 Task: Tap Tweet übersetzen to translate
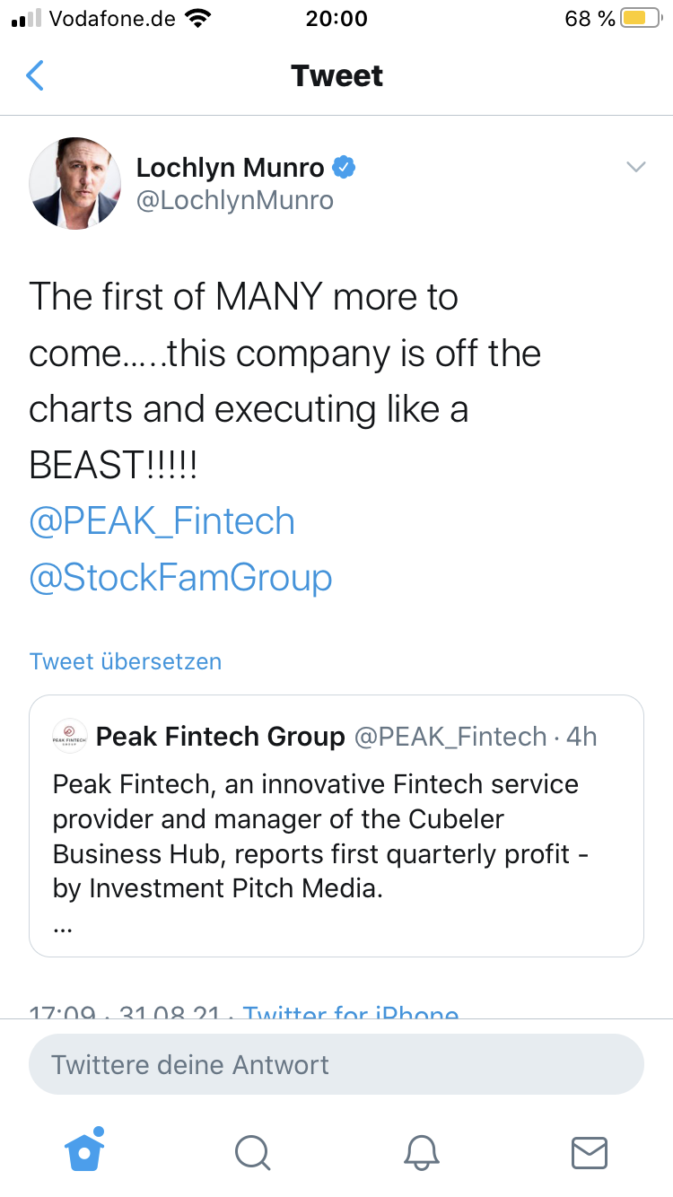[126, 661]
